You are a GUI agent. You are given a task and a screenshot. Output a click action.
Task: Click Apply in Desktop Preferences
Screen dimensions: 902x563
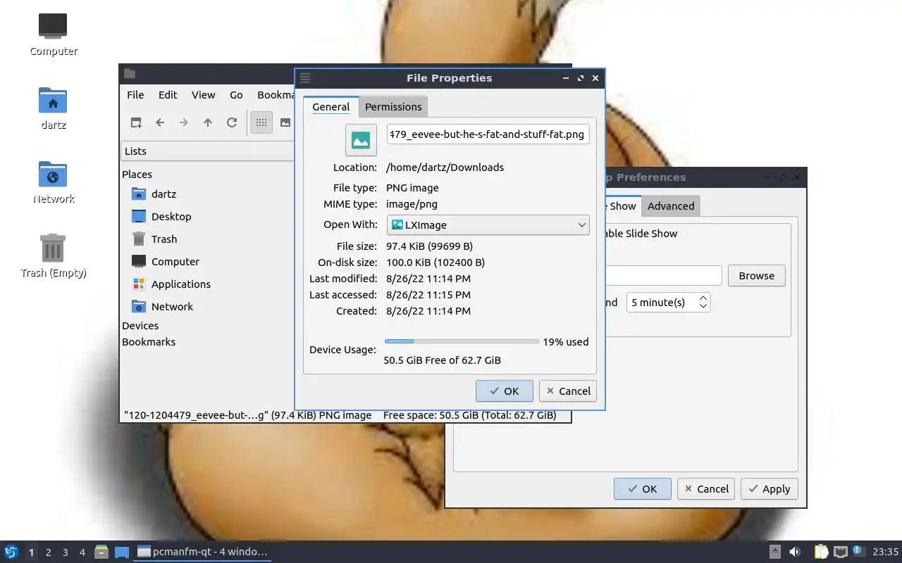[x=770, y=489]
